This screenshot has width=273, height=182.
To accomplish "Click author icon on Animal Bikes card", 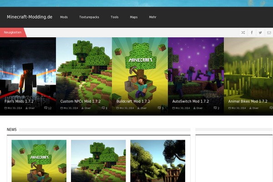I will click(250, 108).
